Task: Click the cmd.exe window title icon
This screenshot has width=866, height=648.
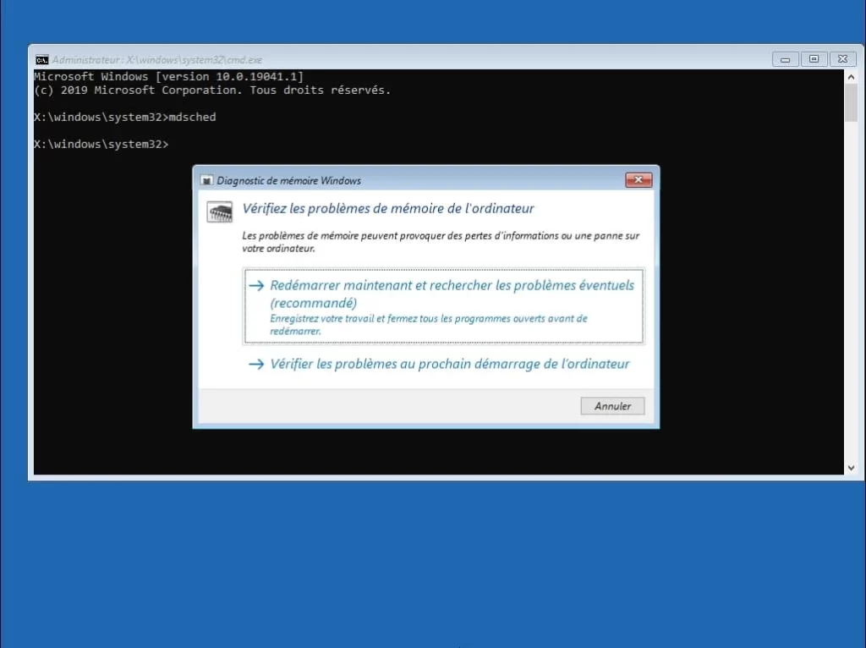Action: tap(41, 60)
